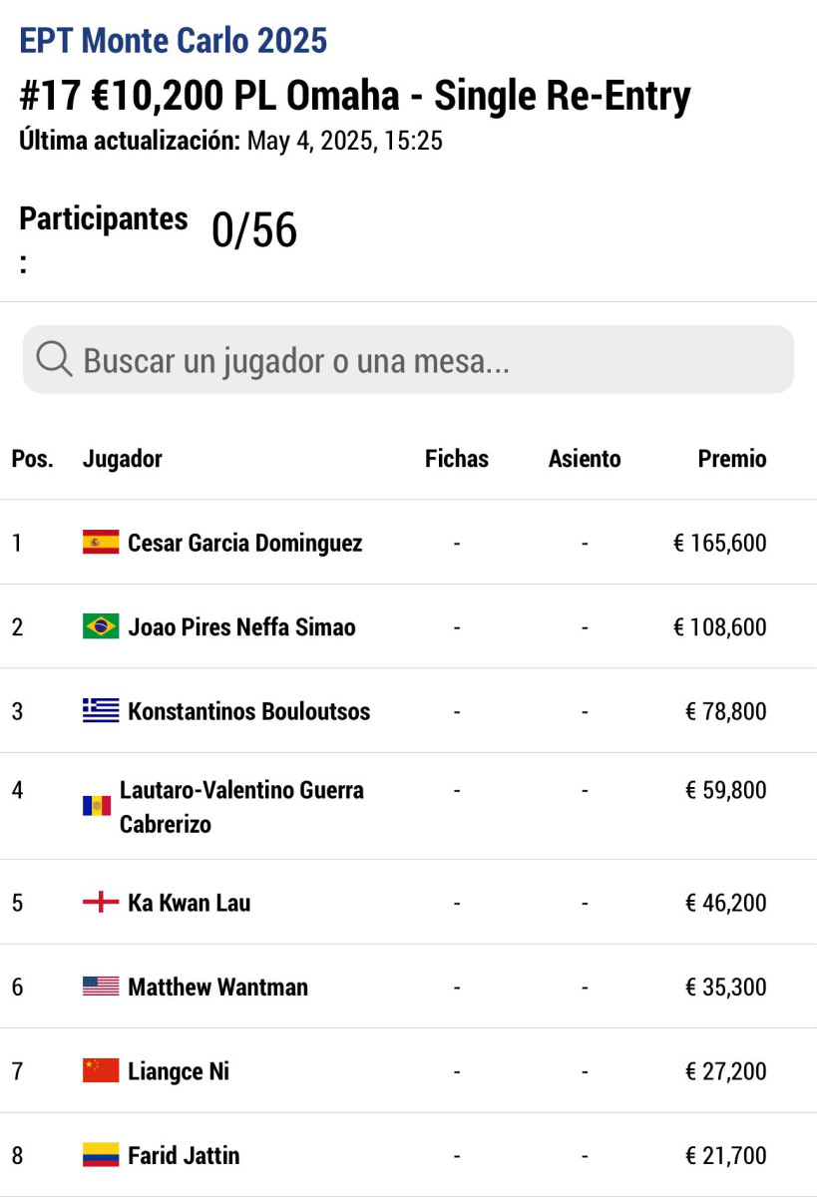Open player Cesar Garcia Dominguez

(x=245, y=544)
